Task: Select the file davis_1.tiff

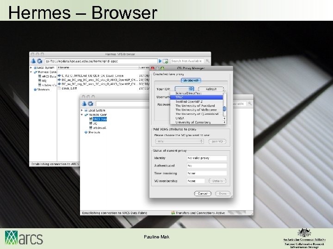Action: 69,88
